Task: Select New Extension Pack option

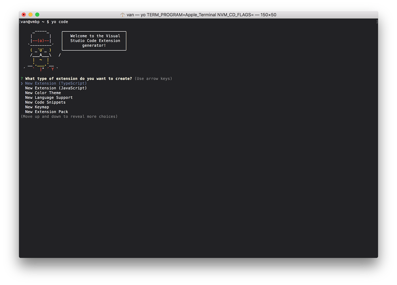Action: (x=47, y=112)
